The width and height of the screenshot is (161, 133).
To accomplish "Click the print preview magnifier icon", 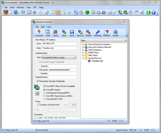I will click(x=104, y=12).
